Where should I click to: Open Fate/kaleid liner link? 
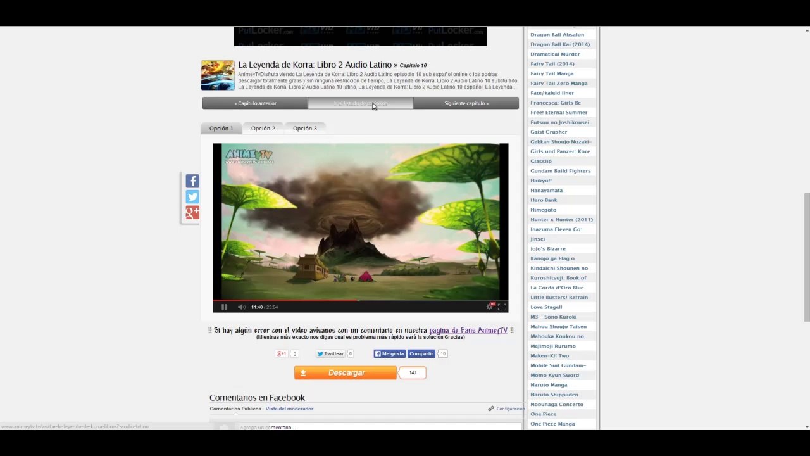tap(552, 93)
